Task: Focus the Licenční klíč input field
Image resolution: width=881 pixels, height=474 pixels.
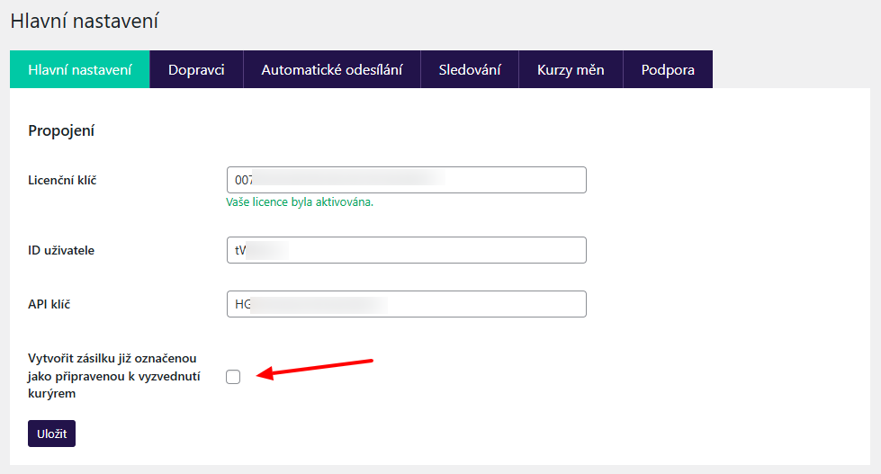Action: (x=406, y=180)
